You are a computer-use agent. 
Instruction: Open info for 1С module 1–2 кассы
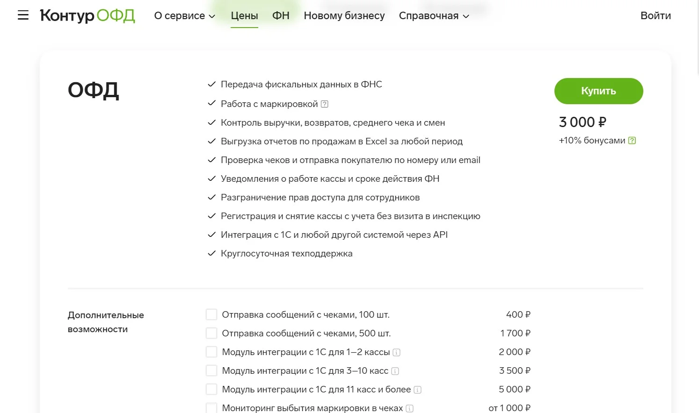(x=397, y=353)
